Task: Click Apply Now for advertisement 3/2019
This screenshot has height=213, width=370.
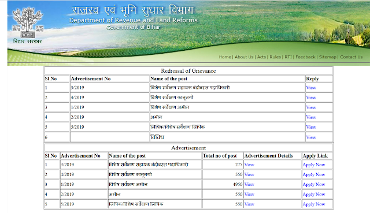Action: pos(314,165)
